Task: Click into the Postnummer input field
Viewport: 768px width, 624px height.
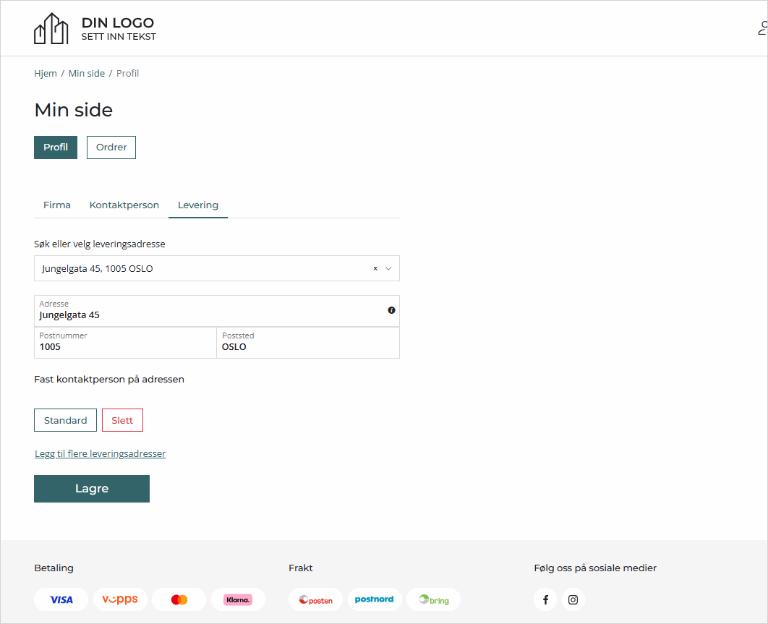Action: (125, 347)
